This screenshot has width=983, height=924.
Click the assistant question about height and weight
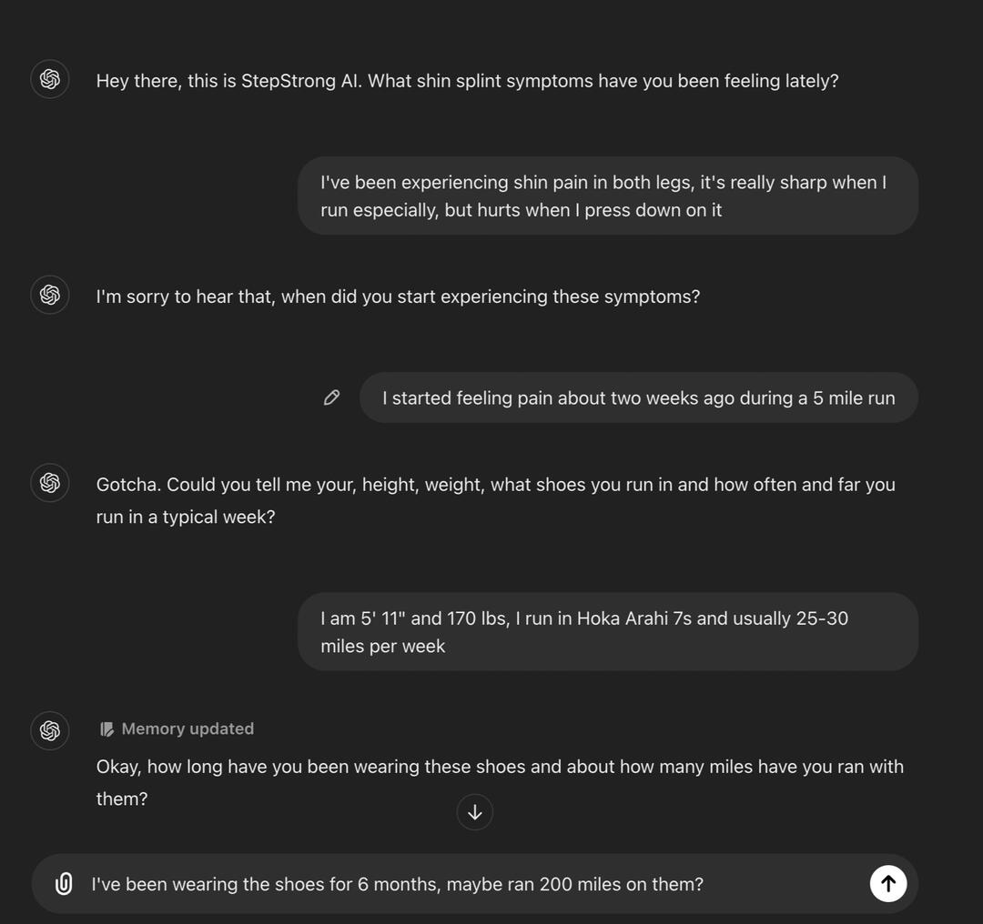[495, 500]
